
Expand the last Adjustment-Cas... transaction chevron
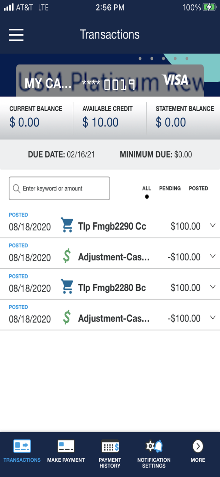tap(212, 317)
